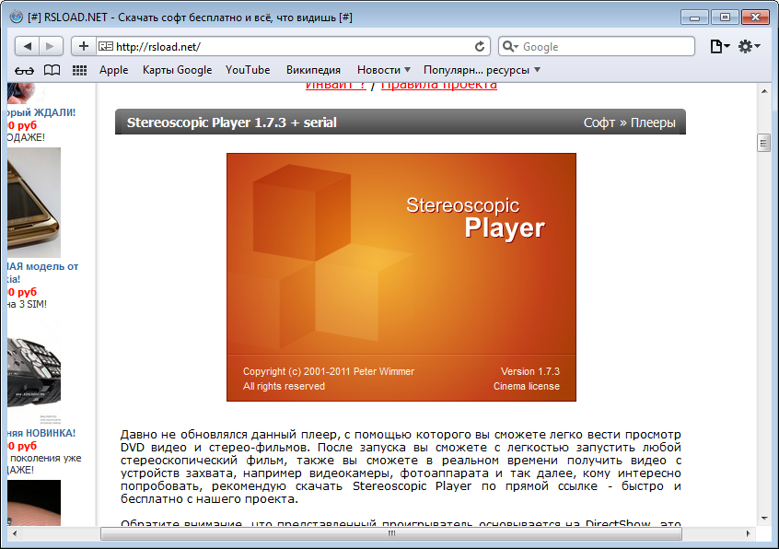Screen dimensions: 779x549
Task: Maximize the Safari window
Action: 725,18
